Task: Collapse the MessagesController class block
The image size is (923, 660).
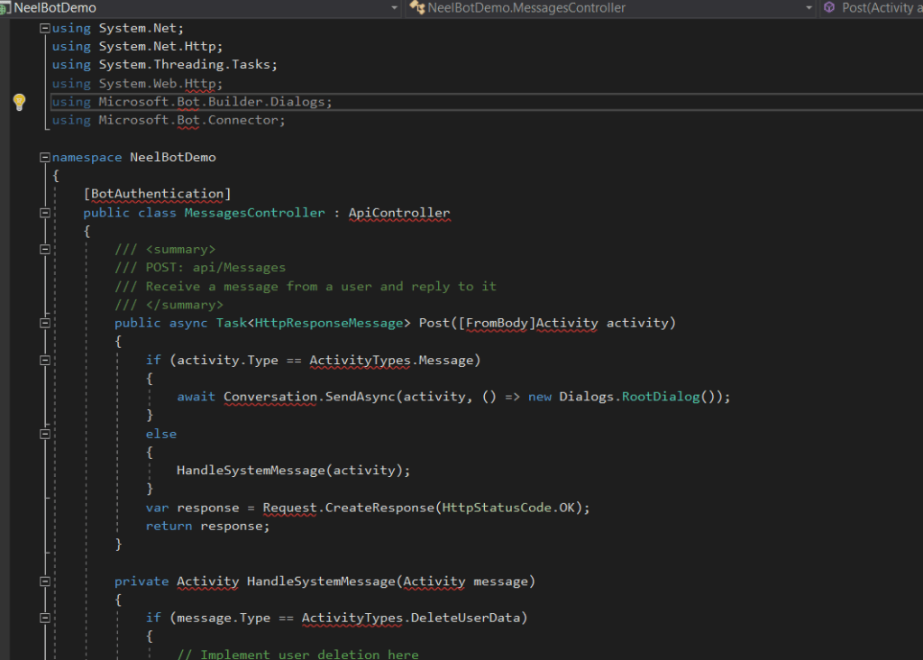Action: coord(45,213)
